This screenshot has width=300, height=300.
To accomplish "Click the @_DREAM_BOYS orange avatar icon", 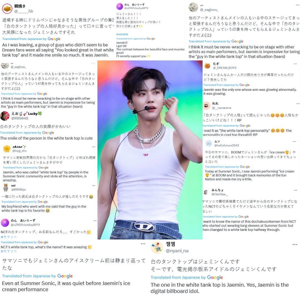I will point(207,66).
